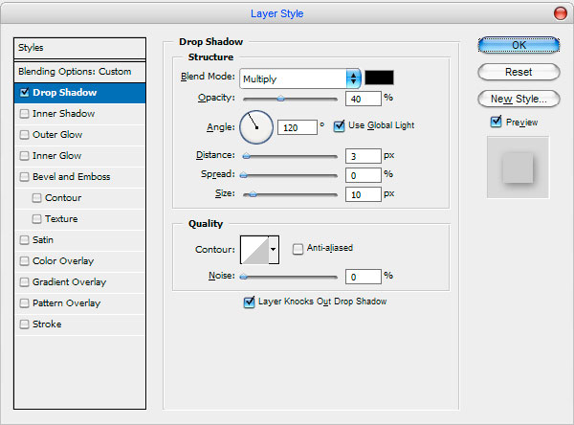Toggle the Preview checkbox
574x425 pixels.
(496, 122)
